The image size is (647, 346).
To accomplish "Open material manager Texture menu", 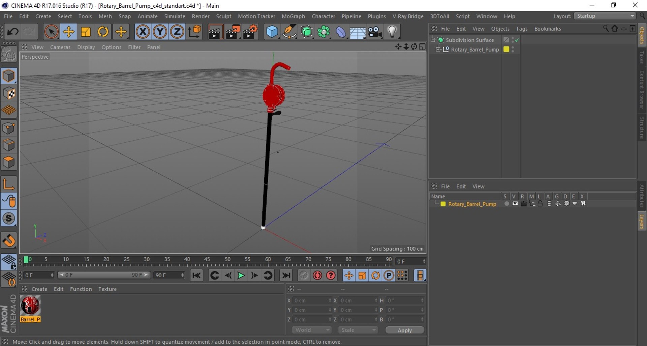I will [x=107, y=289].
